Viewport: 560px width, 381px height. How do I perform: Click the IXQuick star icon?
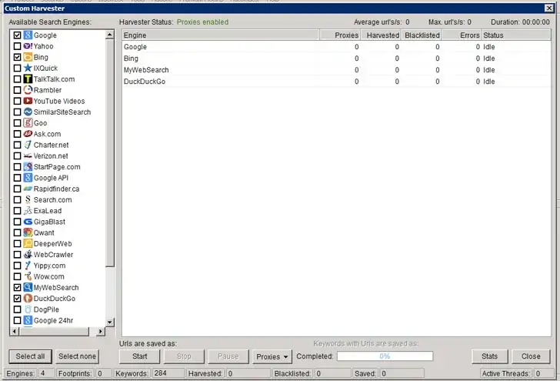(28, 68)
